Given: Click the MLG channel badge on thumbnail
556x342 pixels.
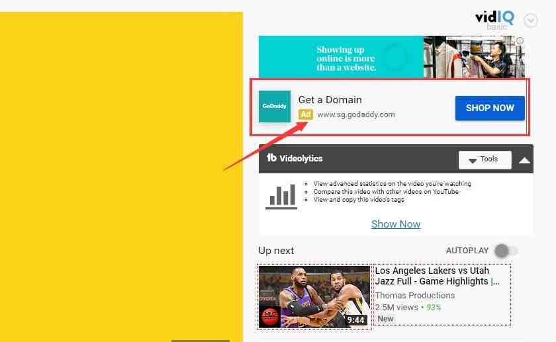Looking at the screenshot, I should coord(270,316).
